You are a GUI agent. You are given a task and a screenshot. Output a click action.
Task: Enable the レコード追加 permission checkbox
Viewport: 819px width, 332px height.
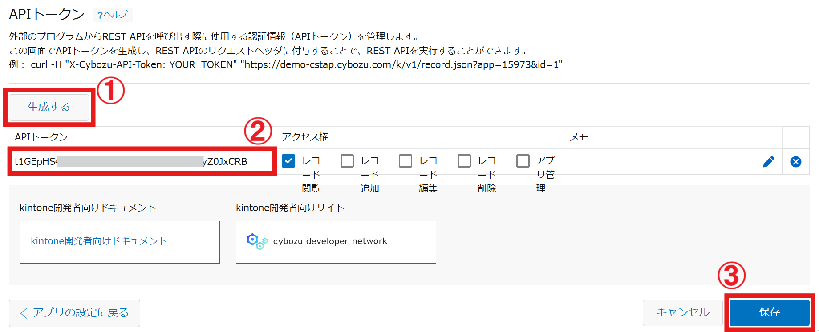(347, 161)
